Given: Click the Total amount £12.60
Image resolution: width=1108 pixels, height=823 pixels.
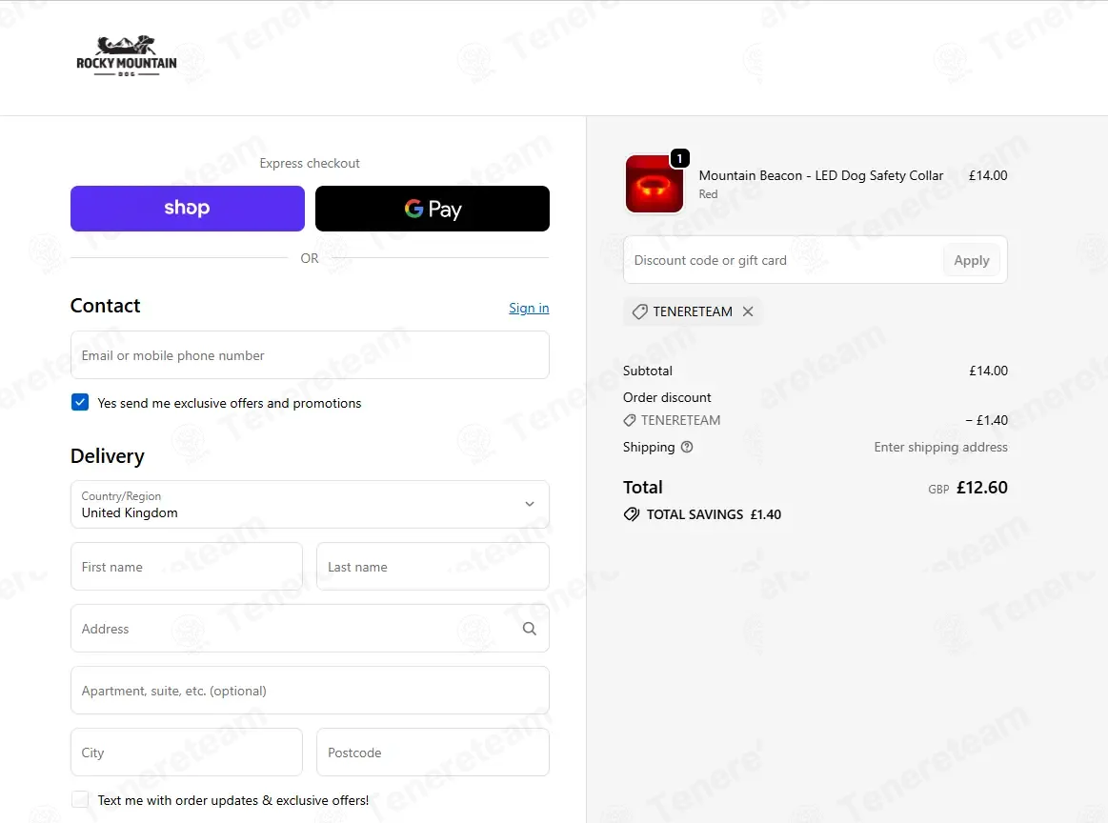Looking at the screenshot, I should point(982,488).
